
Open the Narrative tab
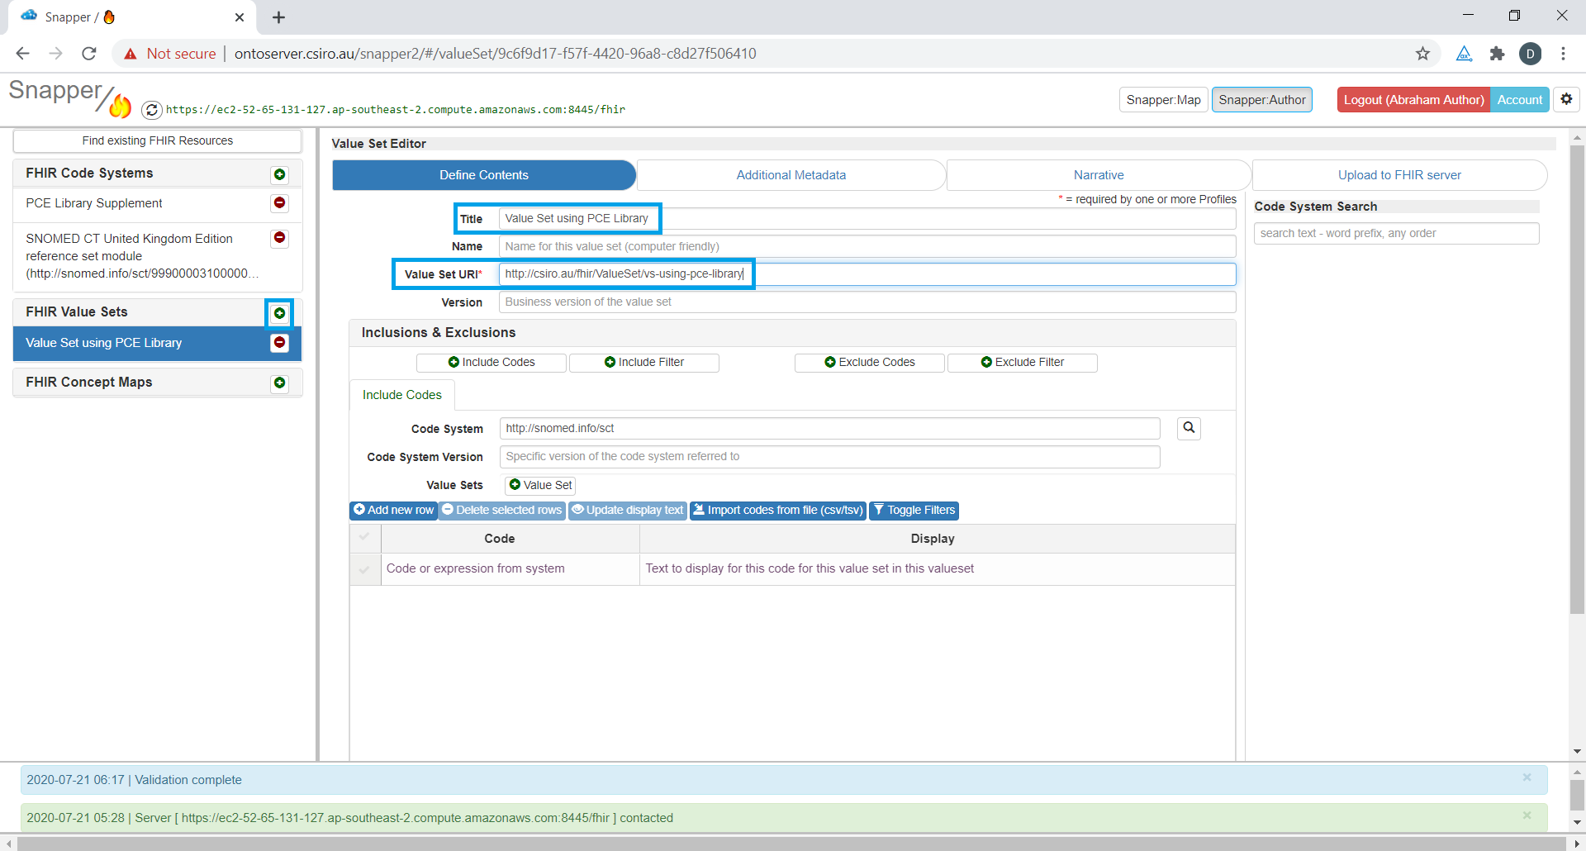click(1098, 175)
